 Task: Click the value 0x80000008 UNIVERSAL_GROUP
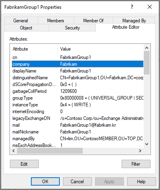click(102, 98)
